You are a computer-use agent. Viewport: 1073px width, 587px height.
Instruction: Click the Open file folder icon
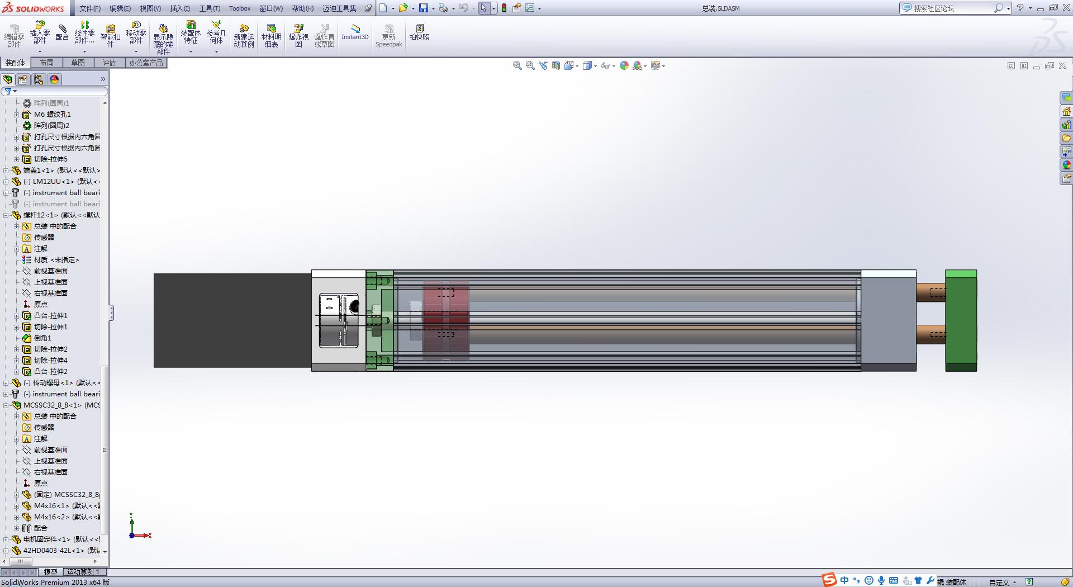point(402,8)
